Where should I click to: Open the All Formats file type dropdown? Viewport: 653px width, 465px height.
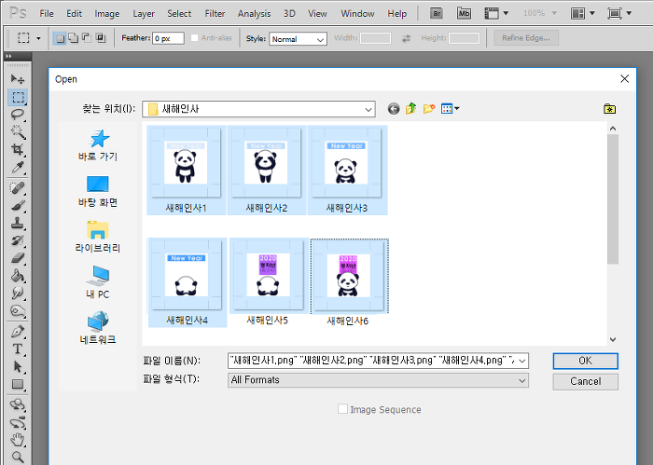point(521,379)
